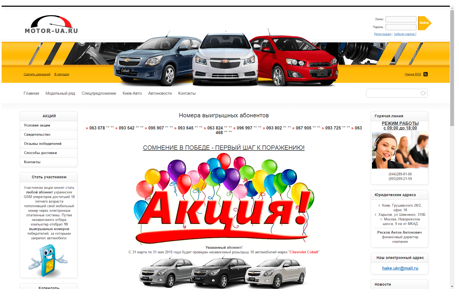Open the Регистрация link
The height and width of the screenshot is (297, 459).
click(382, 34)
